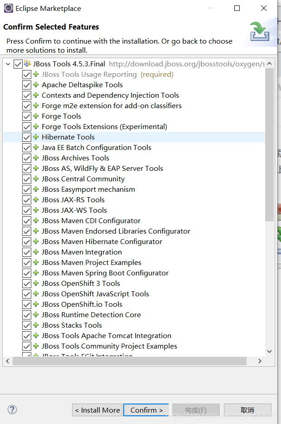This screenshot has height=424, width=281.
Task: Click the horizontal scrollbar left arrow
Action: coord(8,361)
